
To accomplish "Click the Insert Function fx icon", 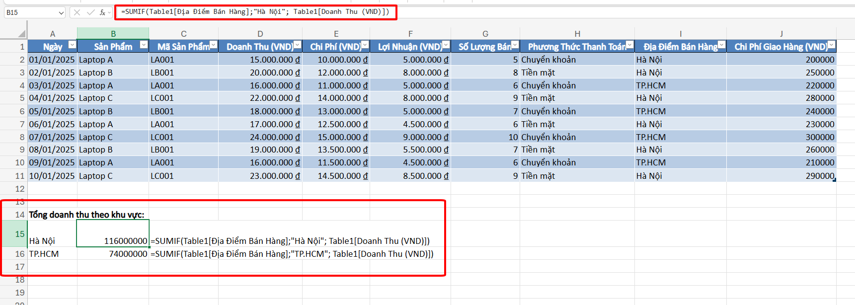I will click(x=102, y=12).
